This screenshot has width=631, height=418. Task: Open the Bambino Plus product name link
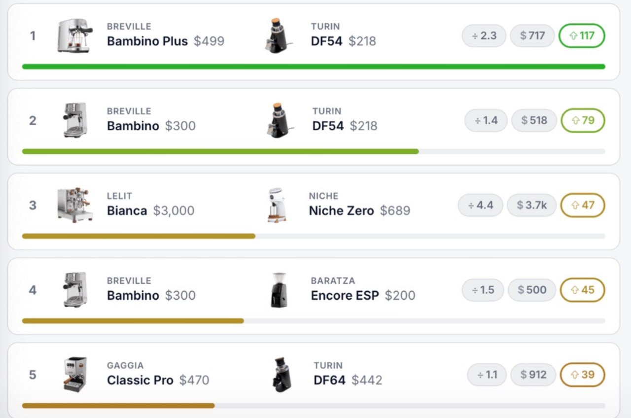pyautogui.click(x=147, y=41)
